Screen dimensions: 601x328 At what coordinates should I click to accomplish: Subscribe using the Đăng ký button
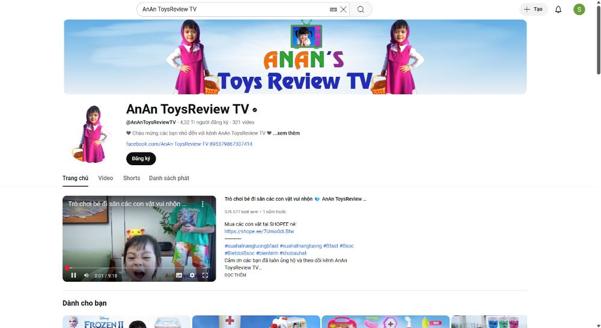(x=141, y=159)
